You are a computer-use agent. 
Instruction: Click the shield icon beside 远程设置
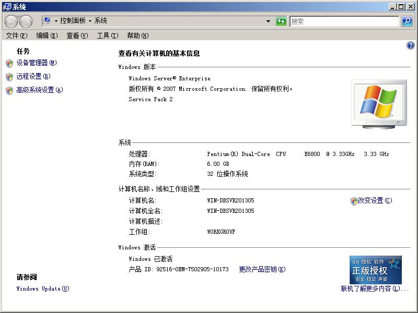coord(9,77)
